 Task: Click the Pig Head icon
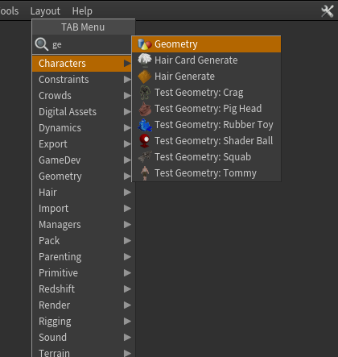coord(145,109)
